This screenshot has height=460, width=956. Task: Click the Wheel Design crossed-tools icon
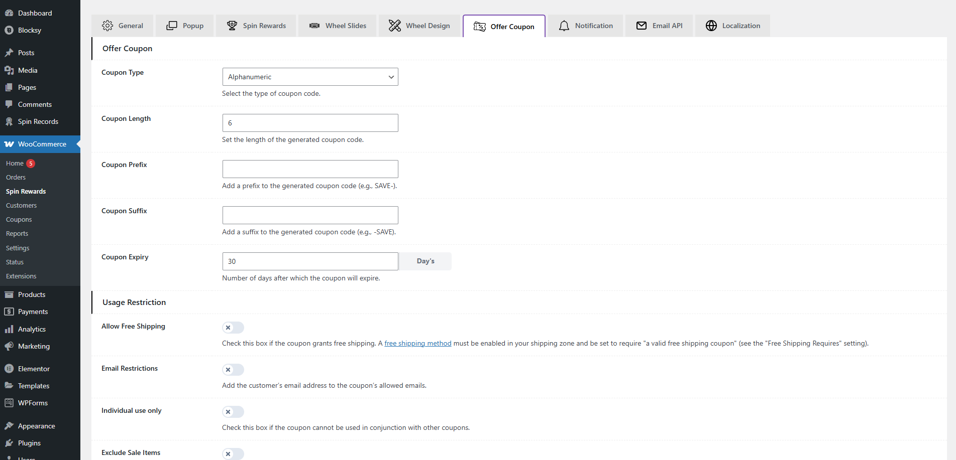pyautogui.click(x=395, y=25)
